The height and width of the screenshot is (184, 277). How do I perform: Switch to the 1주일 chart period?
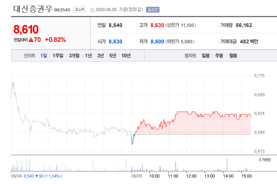click(58, 56)
